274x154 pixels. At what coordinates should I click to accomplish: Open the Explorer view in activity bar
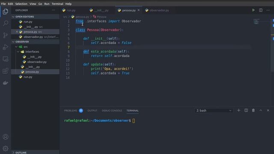click(x=6, y=12)
